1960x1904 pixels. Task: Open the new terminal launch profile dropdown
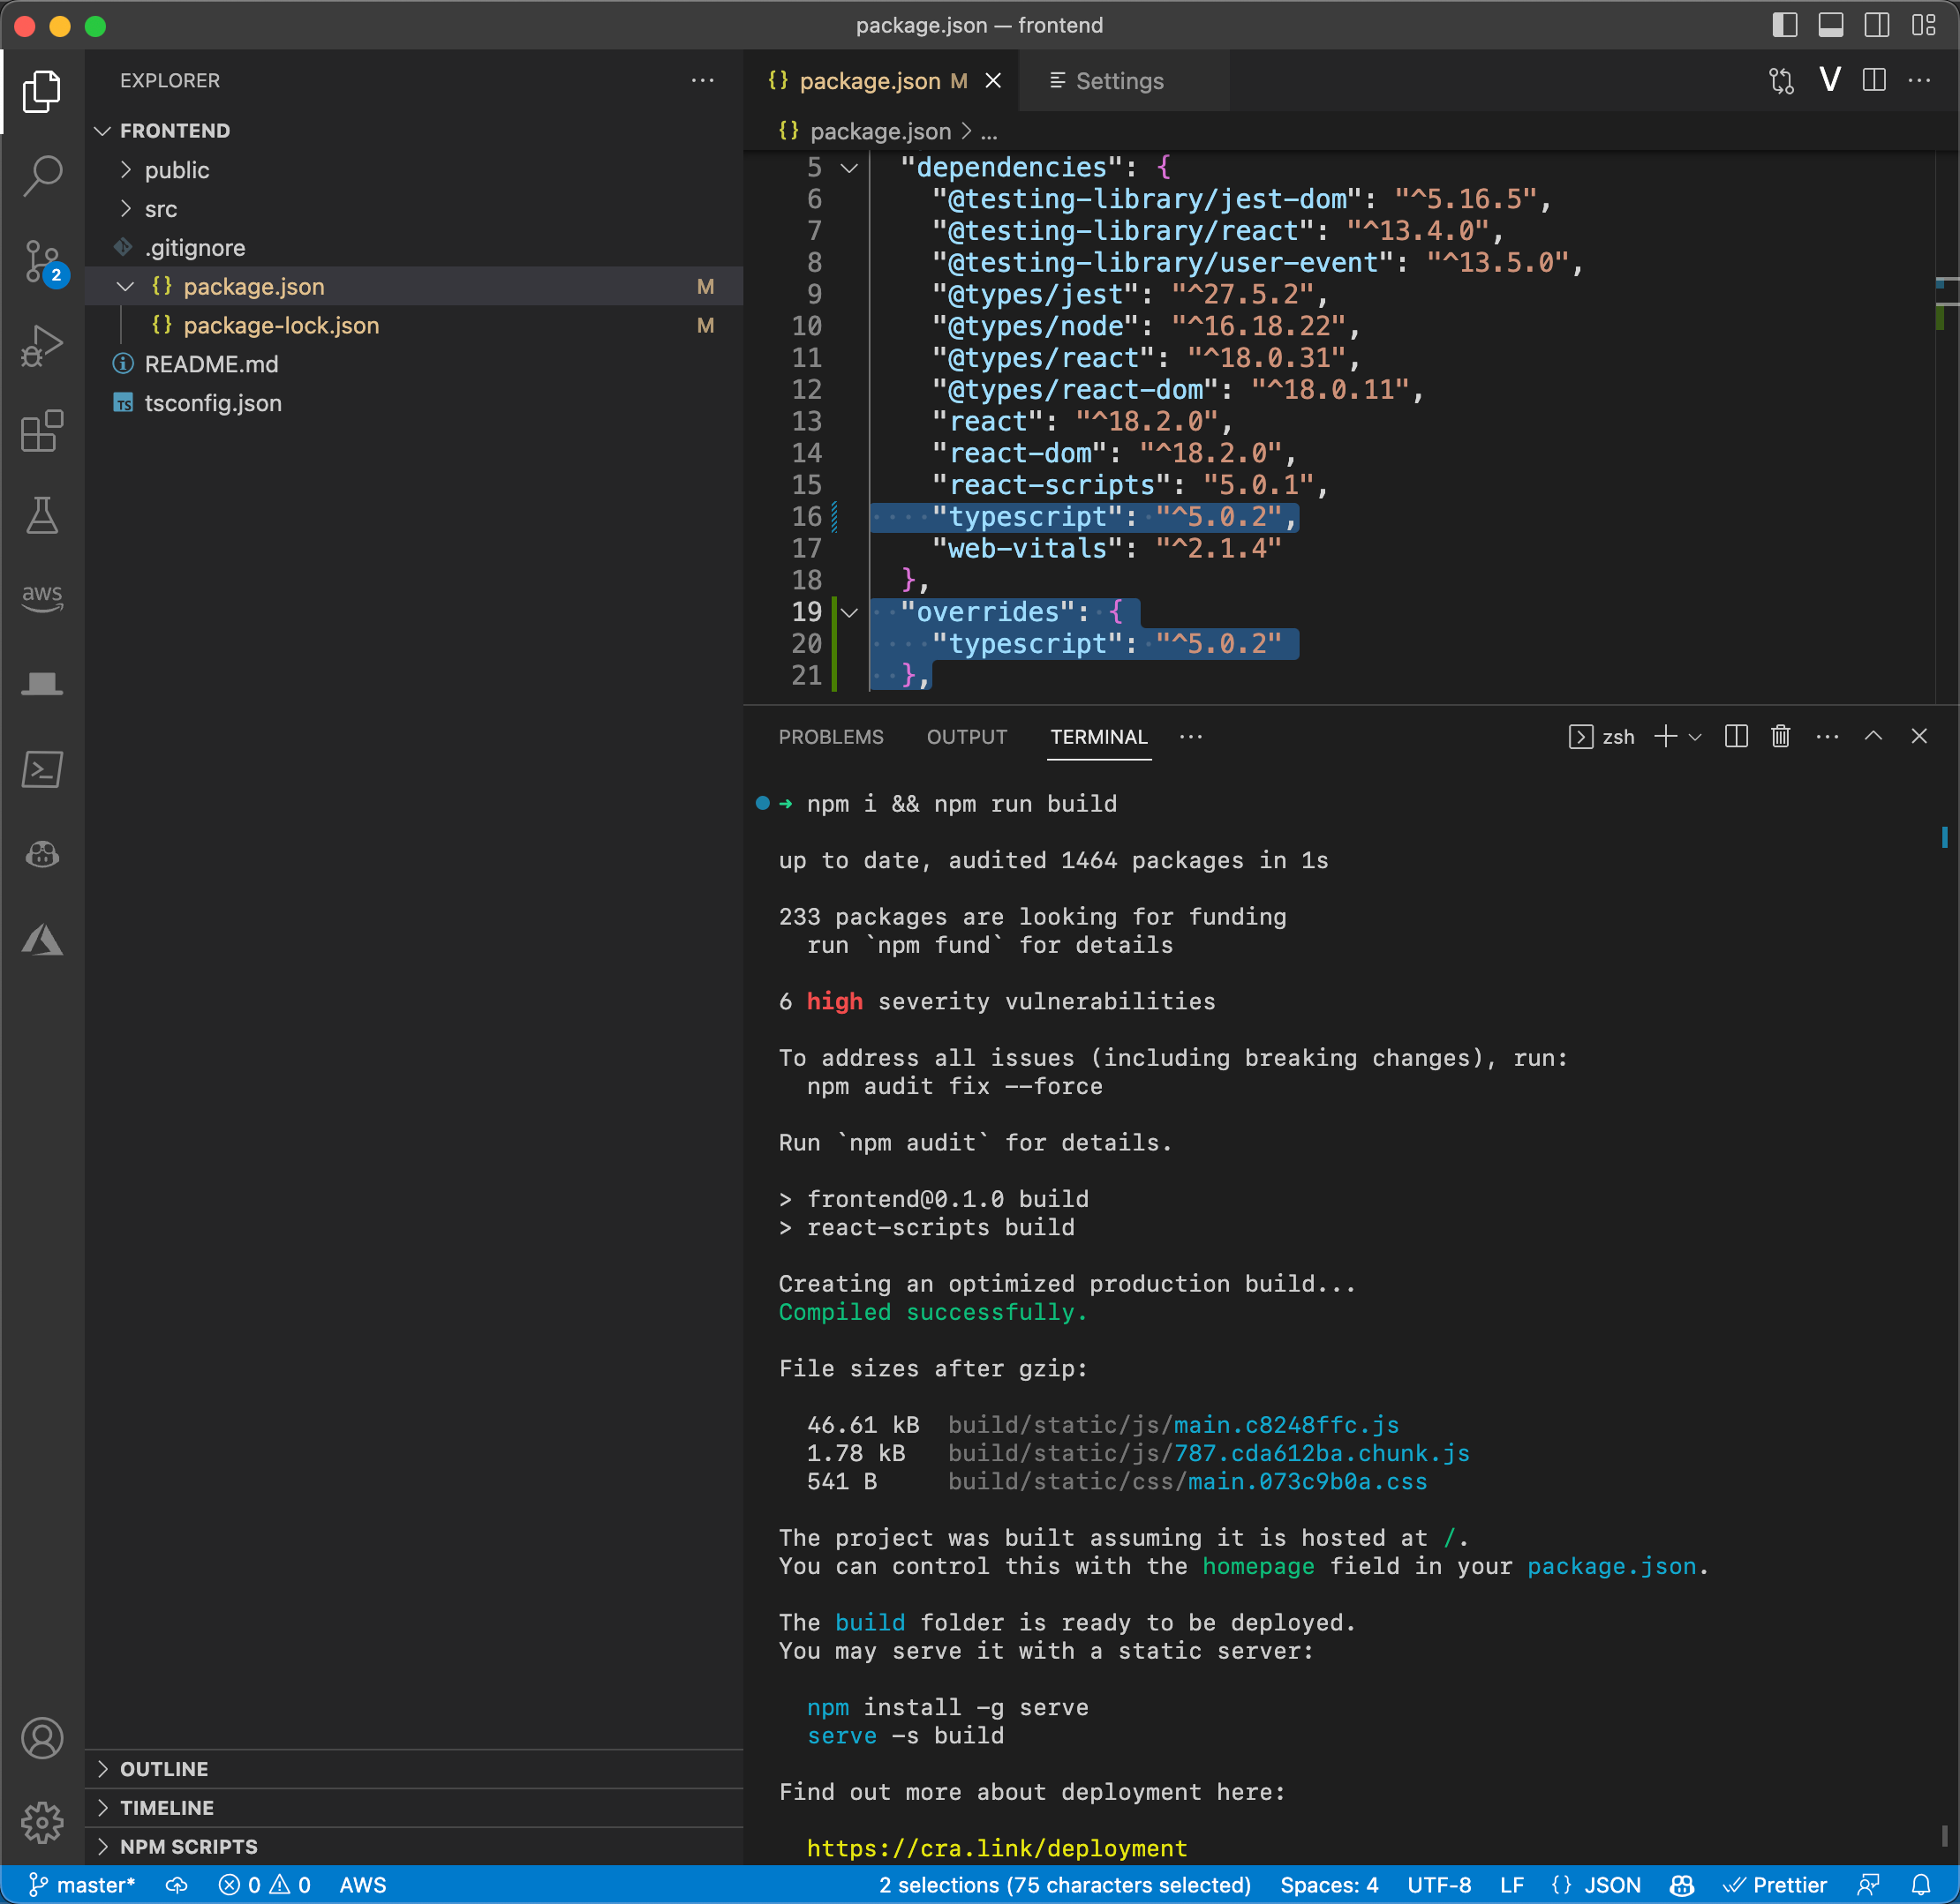[x=1695, y=737]
